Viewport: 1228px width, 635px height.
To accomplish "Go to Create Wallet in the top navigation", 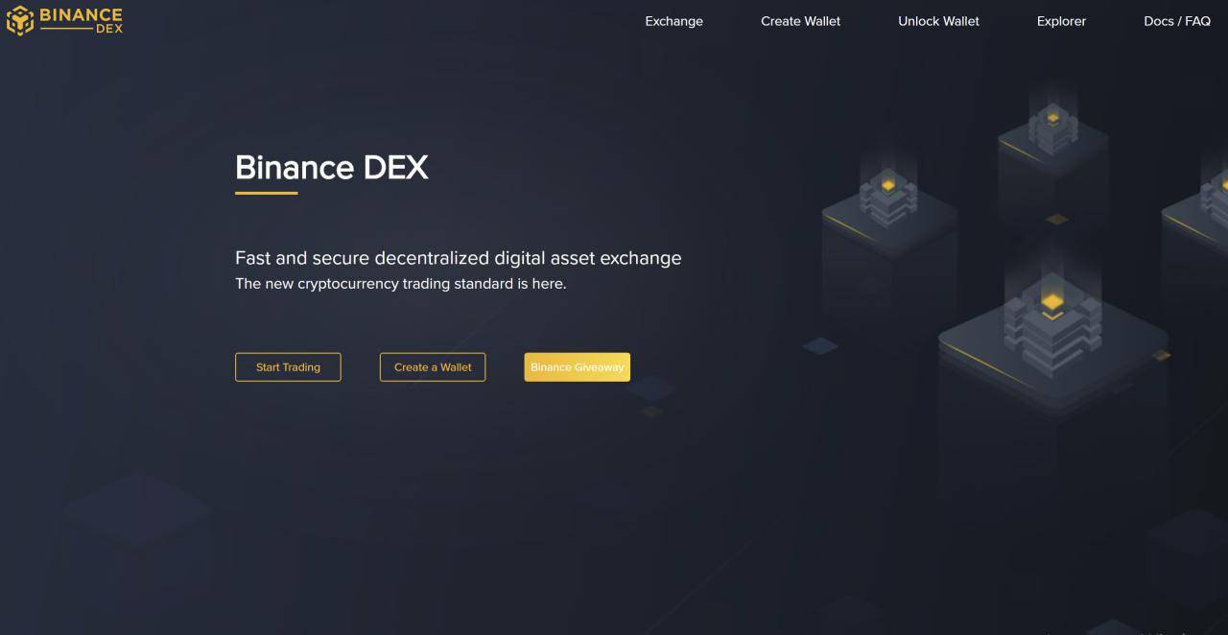I will coord(800,21).
